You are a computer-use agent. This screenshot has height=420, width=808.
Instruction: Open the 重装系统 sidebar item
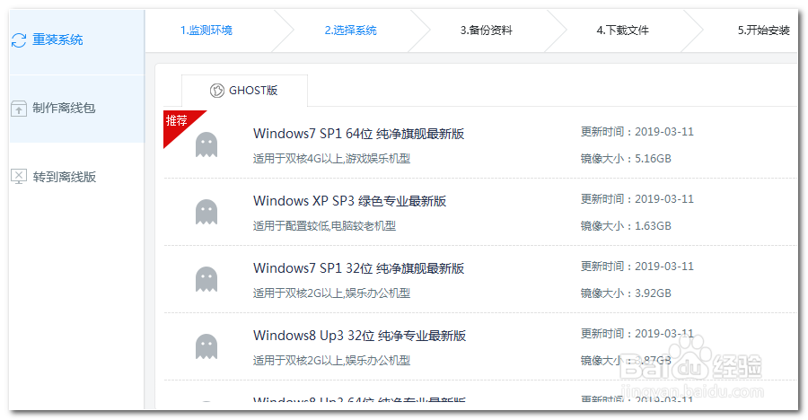pyautogui.click(x=77, y=41)
